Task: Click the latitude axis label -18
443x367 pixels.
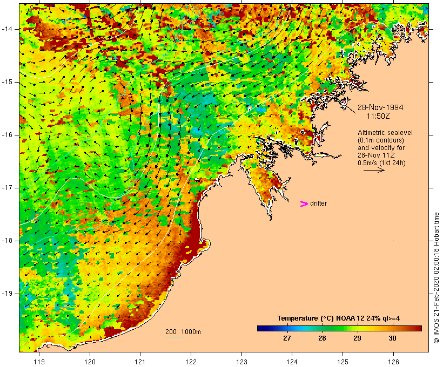Action: (7, 241)
